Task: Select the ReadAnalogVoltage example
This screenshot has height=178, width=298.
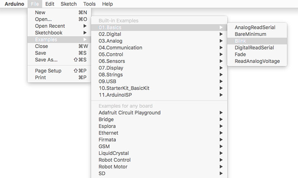Action: [257, 61]
